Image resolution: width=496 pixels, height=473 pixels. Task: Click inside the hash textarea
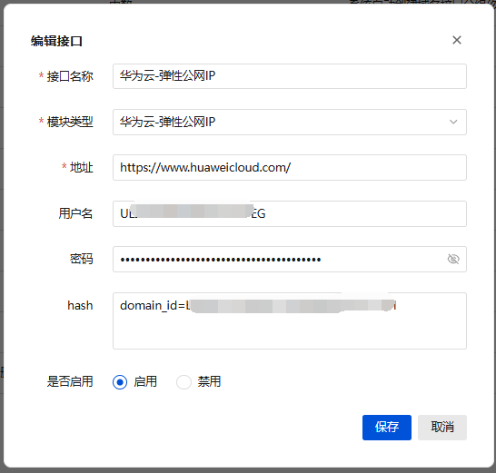(x=290, y=320)
